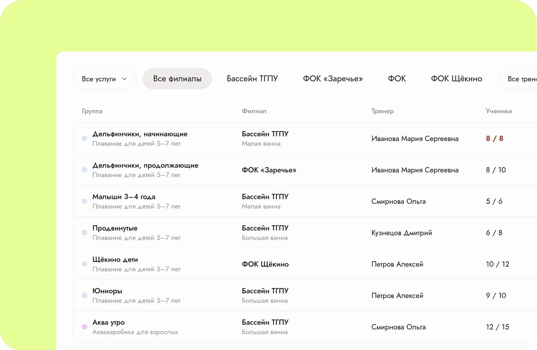This screenshot has height=350, width=537.
Task: Click the "Филиал" column header
Action: pos(254,111)
